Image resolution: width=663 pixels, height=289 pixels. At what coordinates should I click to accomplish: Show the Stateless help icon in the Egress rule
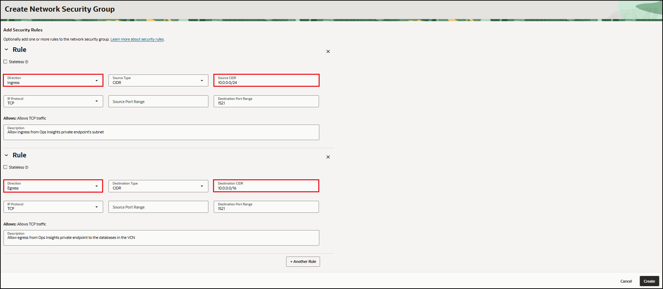pos(26,168)
